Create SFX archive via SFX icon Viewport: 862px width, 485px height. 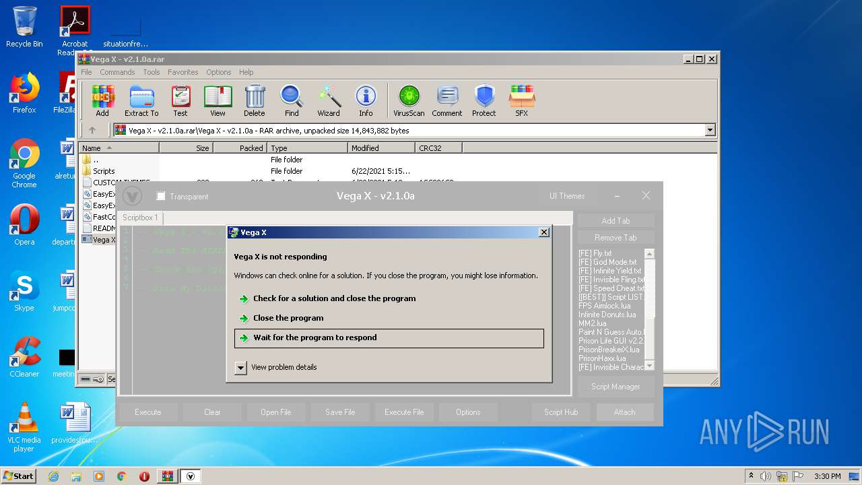point(522,101)
